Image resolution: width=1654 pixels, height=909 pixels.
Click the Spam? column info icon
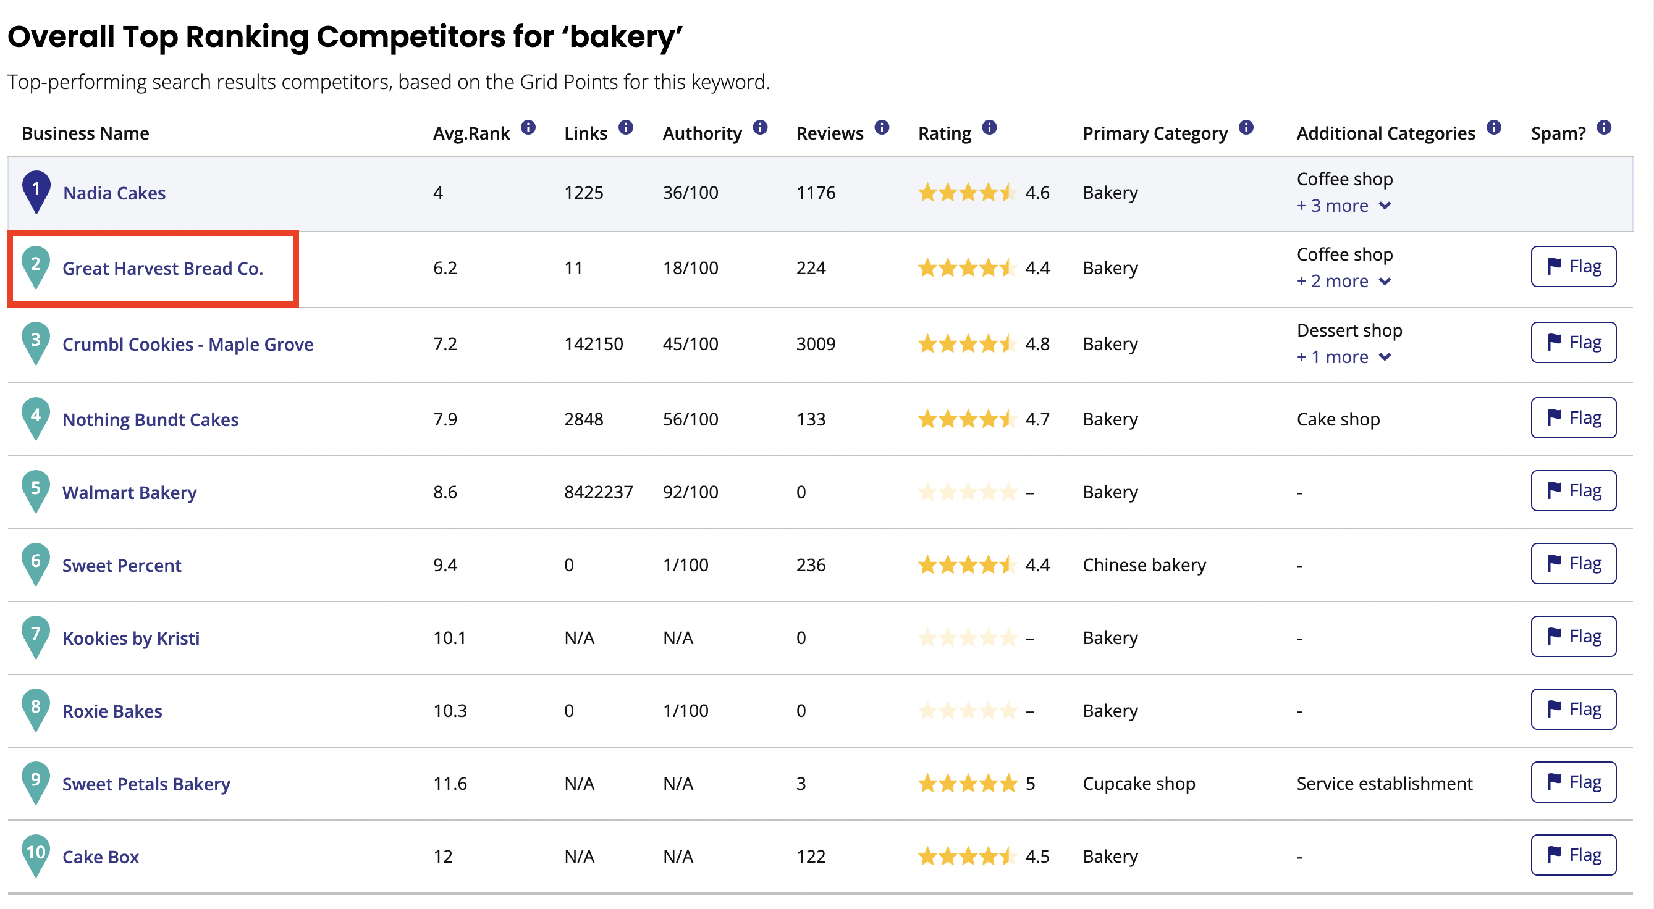pyautogui.click(x=1604, y=127)
